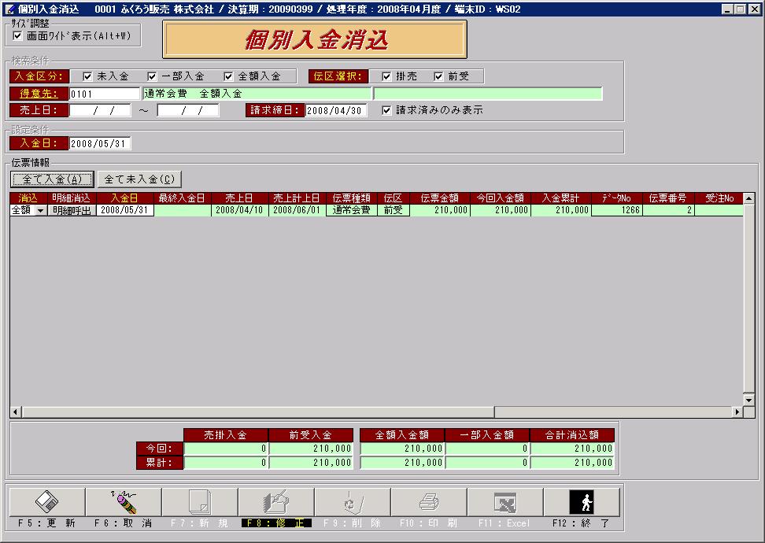Click the horizontal scrollbar right arrow
The width and height of the screenshot is (765, 543).
(x=737, y=412)
